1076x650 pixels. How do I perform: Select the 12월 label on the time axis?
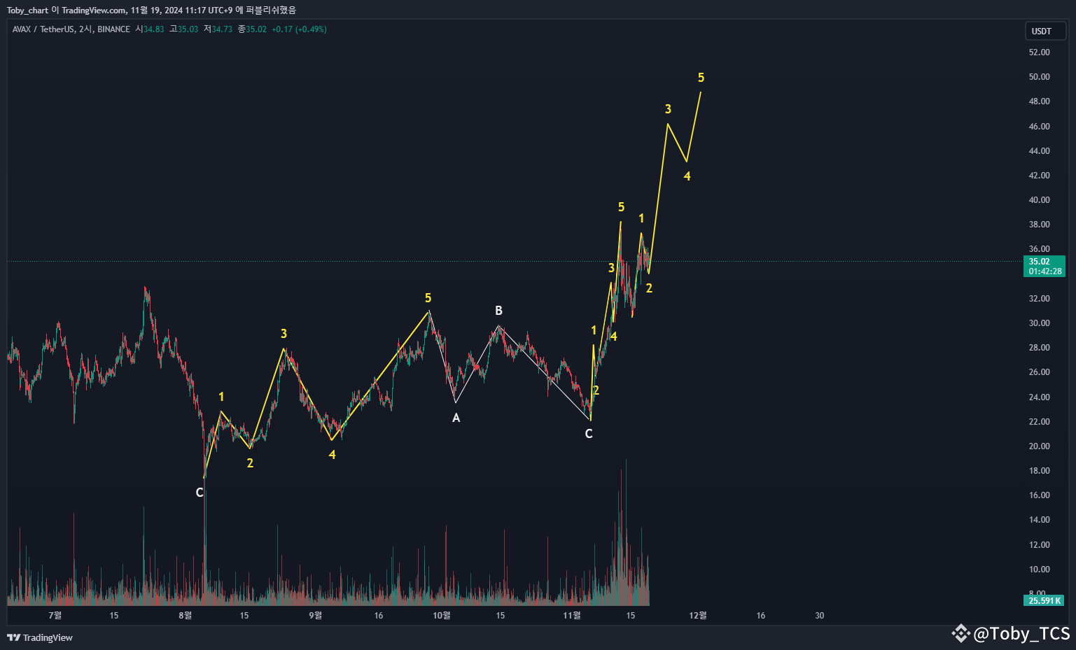(x=697, y=615)
